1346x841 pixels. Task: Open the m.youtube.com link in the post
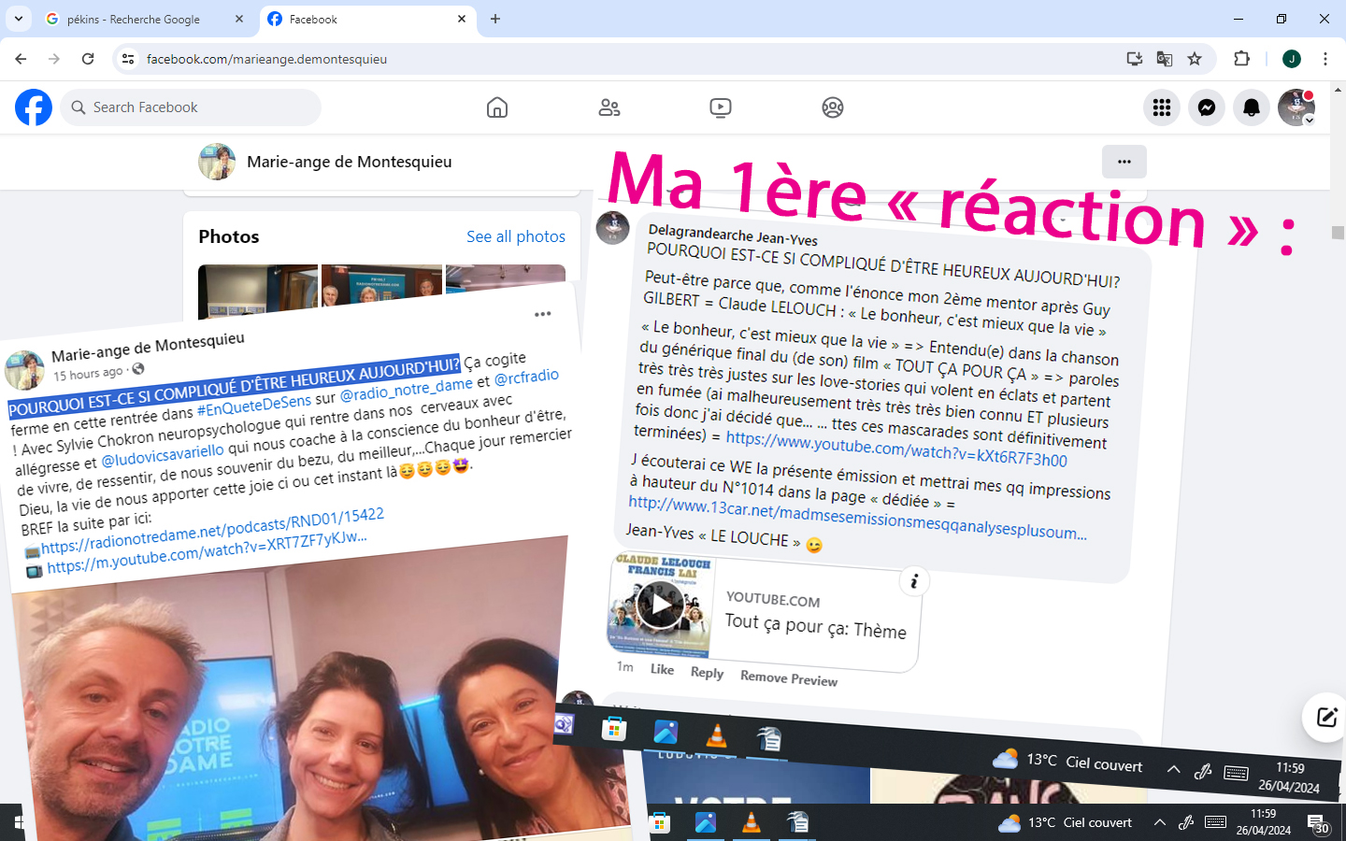point(207,553)
